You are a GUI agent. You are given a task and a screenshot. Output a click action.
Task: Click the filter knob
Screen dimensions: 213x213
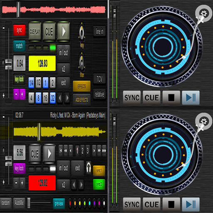(82, 62)
